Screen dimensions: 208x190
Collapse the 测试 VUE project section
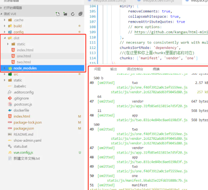[1, 14]
